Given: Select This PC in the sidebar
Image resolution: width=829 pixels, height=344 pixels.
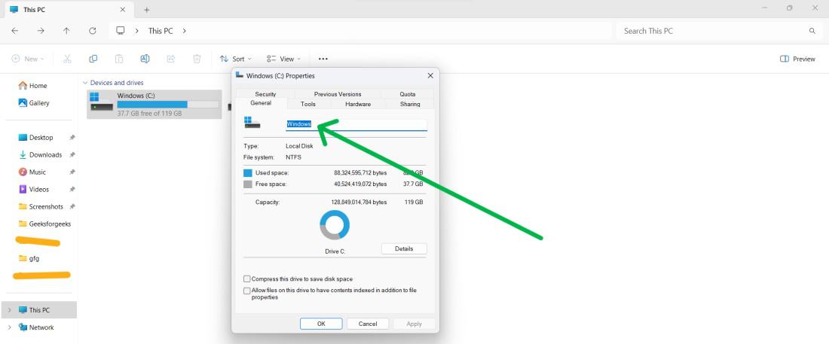Looking at the screenshot, I should [x=40, y=310].
